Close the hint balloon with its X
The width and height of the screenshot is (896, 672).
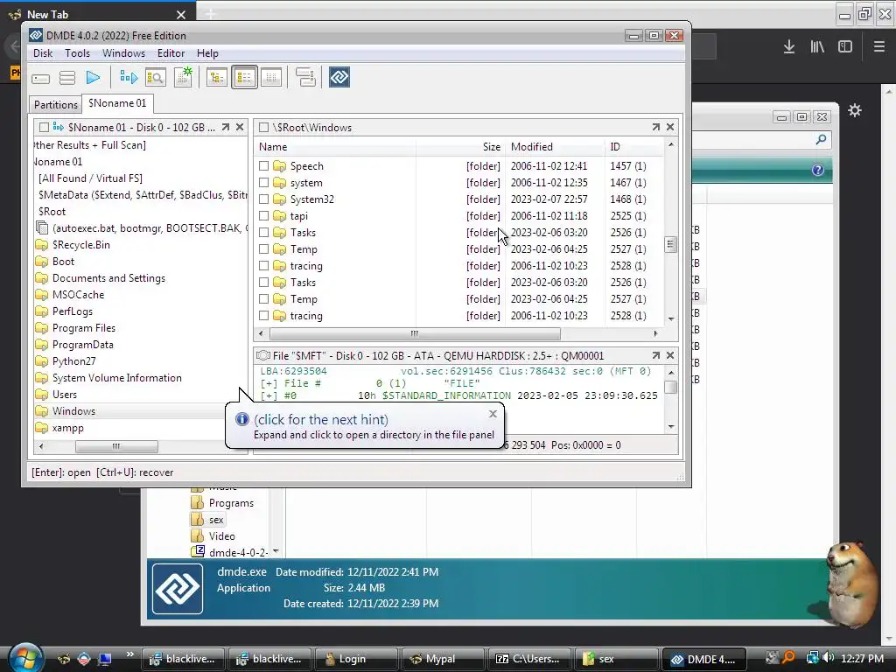[493, 414]
